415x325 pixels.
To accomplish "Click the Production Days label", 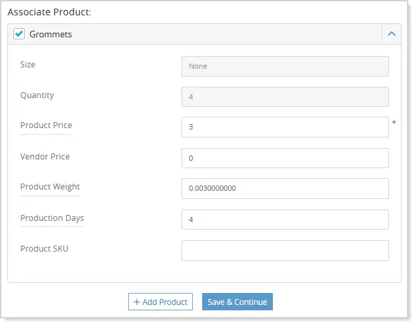I will 52,218.
